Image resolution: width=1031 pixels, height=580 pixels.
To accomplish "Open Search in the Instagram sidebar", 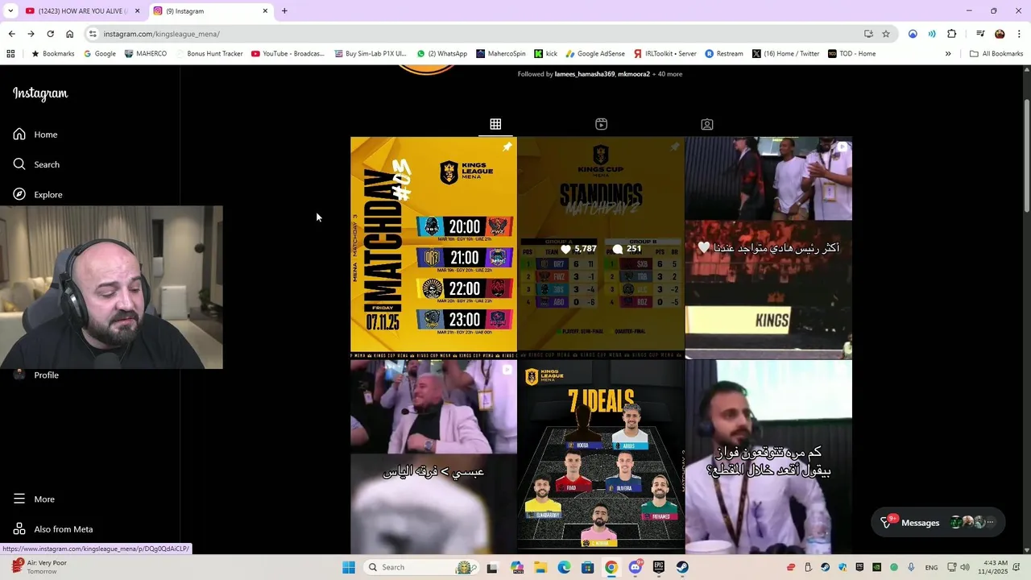I will point(36,164).
